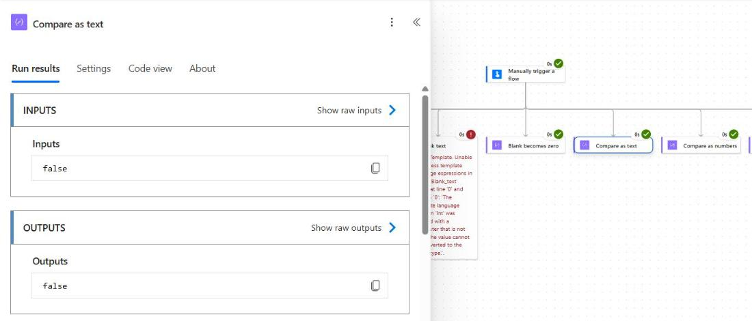Click the Show raw outputs link
The width and height of the screenshot is (752, 321).
pyautogui.click(x=347, y=227)
